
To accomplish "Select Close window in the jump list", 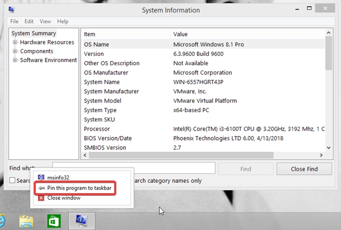I will (x=64, y=198).
